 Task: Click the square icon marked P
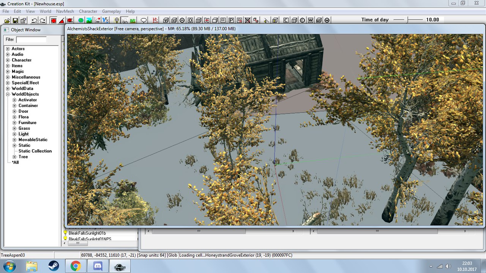pyautogui.click(x=231, y=20)
